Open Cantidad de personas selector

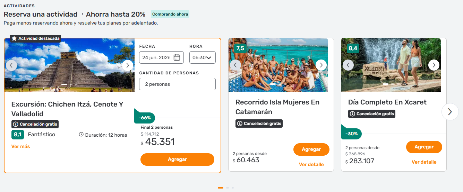[x=177, y=84]
